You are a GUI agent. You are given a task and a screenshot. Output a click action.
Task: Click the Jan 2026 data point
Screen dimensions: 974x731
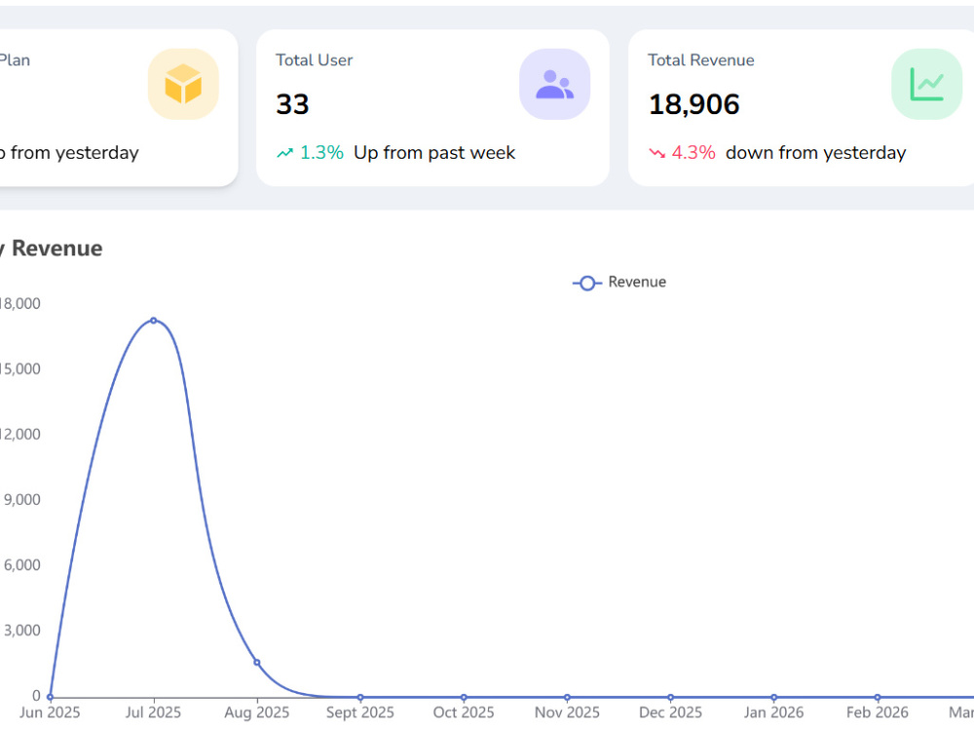774,698
